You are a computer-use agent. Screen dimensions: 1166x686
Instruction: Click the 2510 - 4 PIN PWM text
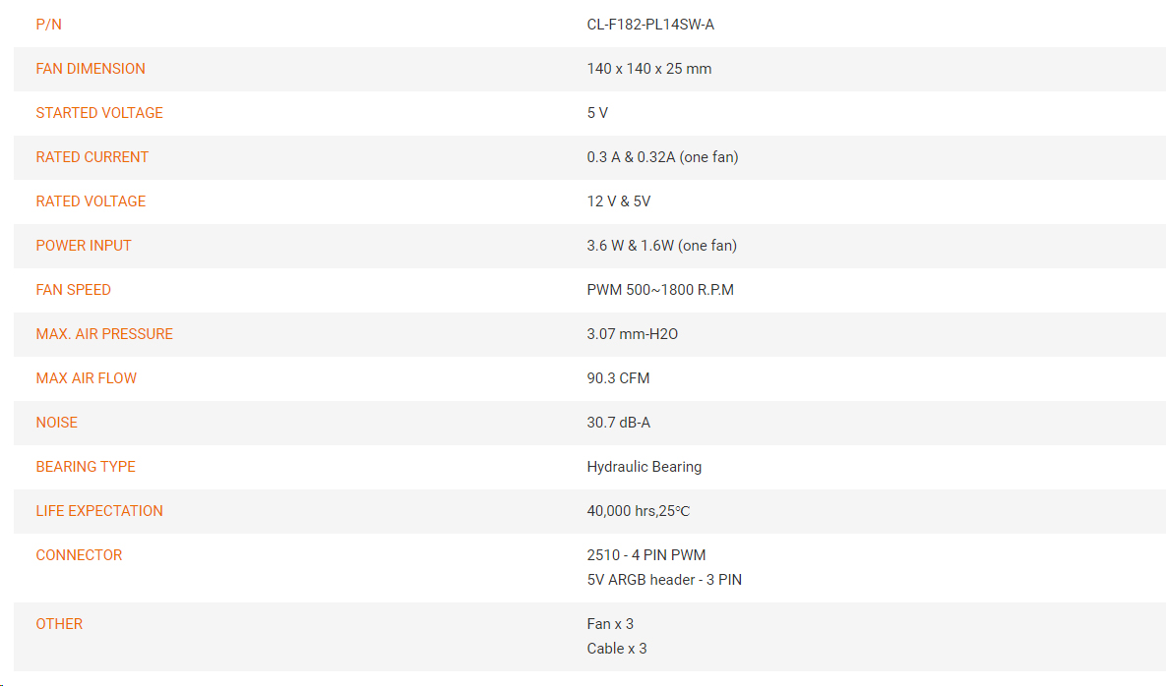[x=646, y=555]
